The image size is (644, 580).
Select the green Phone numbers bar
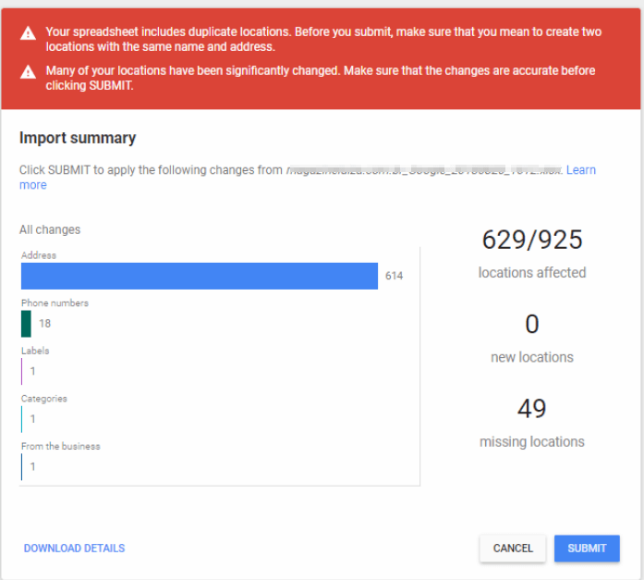coord(26,324)
